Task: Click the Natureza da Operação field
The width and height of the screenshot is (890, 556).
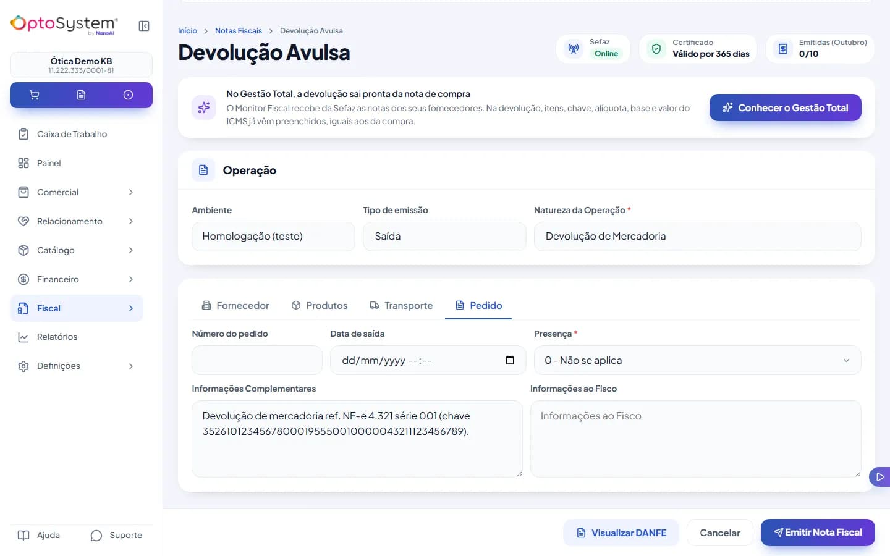Action: 697,237
